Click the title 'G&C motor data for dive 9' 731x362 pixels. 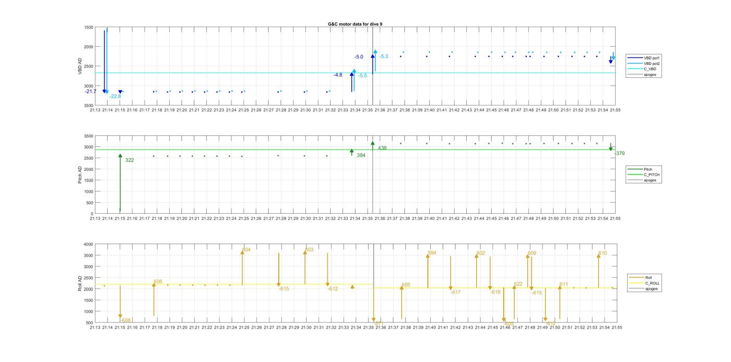click(355, 24)
